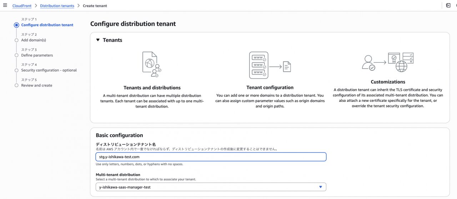The image size is (457, 199).
Task: Select the Configure distribution tenant step indicator
Action: [x=16, y=25]
